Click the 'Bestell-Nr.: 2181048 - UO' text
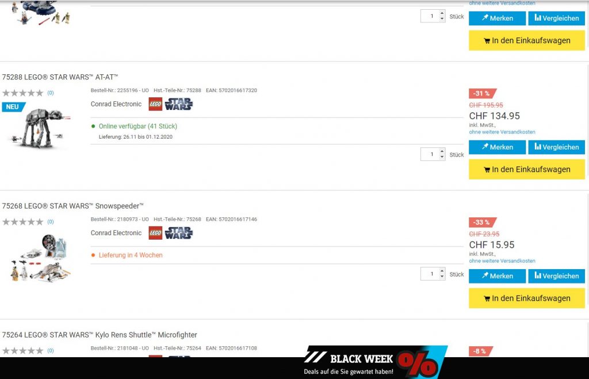Viewport: 589px width, 379px height. click(x=120, y=348)
